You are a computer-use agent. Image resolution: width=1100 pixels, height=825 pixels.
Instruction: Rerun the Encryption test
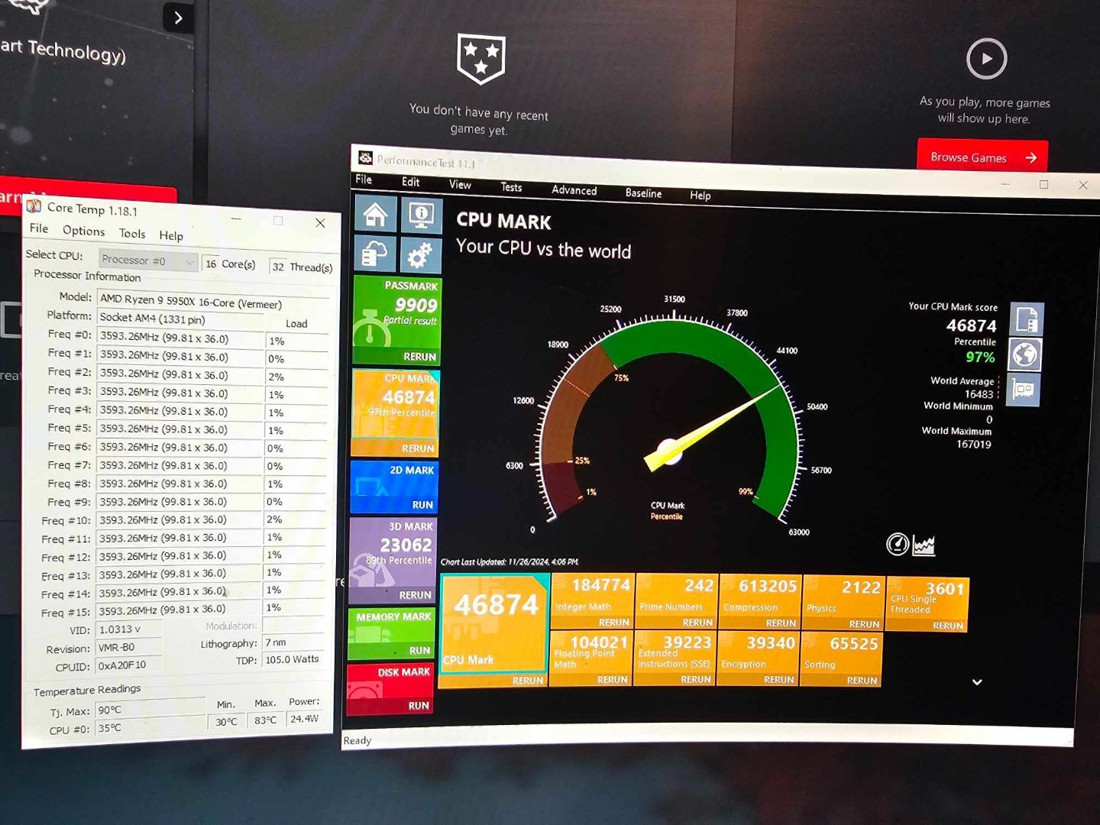pyautogui.click(x=779, y=680)
